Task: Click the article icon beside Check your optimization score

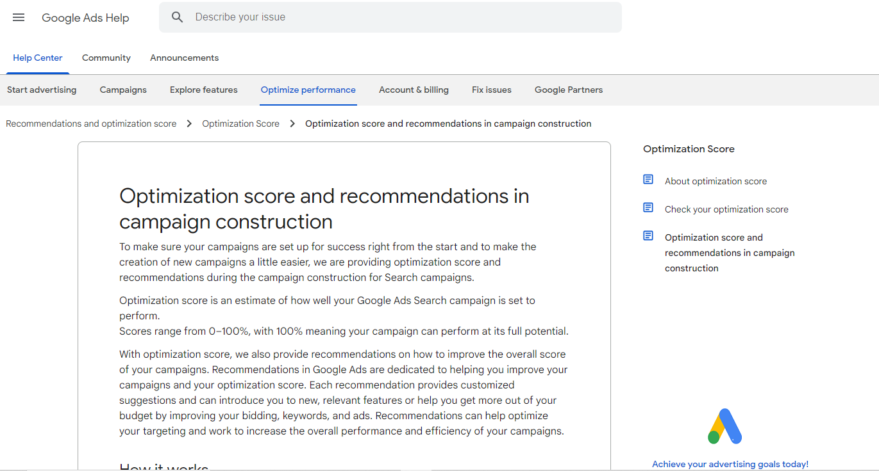Action: pos(648,208)
